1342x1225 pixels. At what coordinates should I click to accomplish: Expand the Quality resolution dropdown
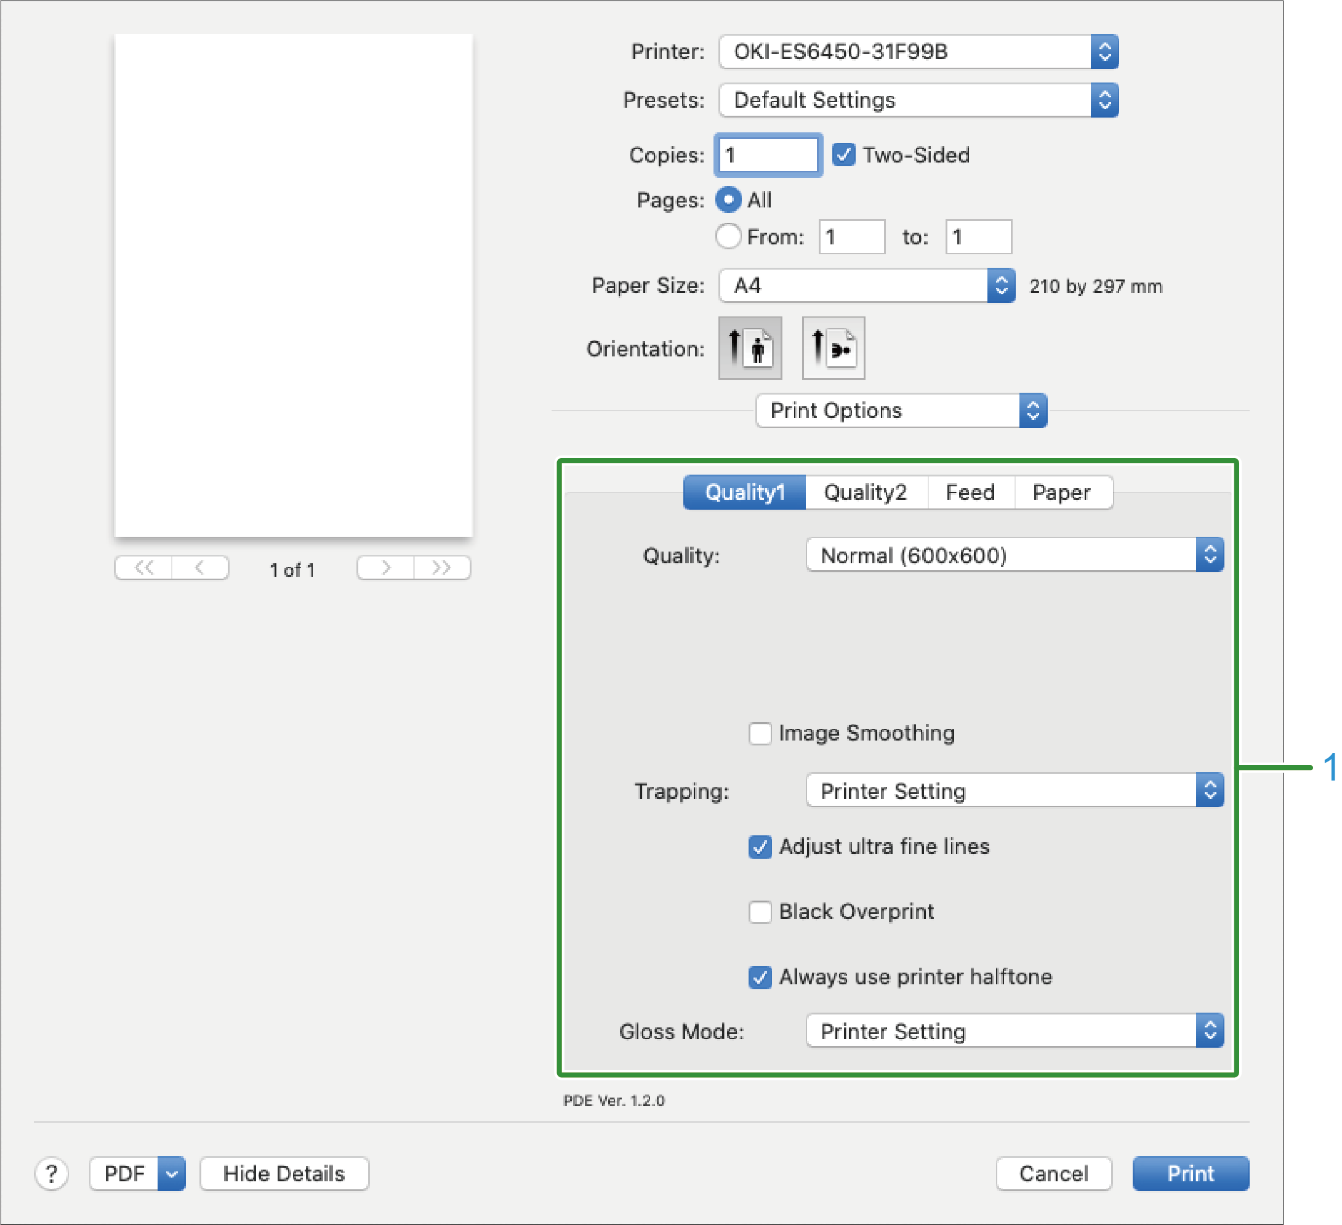tap(1014, 555)
